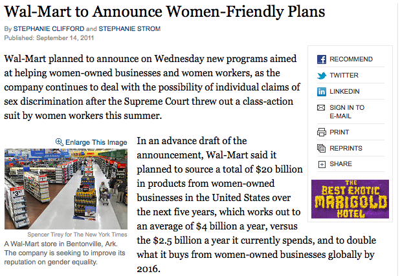400x276 pixels.
Task: Click the magnifier enlarge image icon
Action: click(59, 142)
